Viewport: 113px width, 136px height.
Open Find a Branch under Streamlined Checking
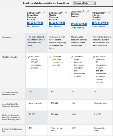[x=34, y=27]
